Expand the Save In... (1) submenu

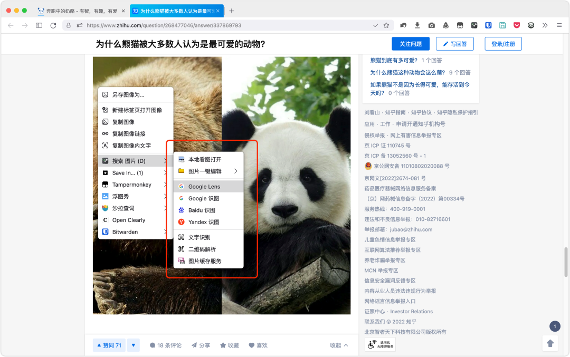(136, 173)
